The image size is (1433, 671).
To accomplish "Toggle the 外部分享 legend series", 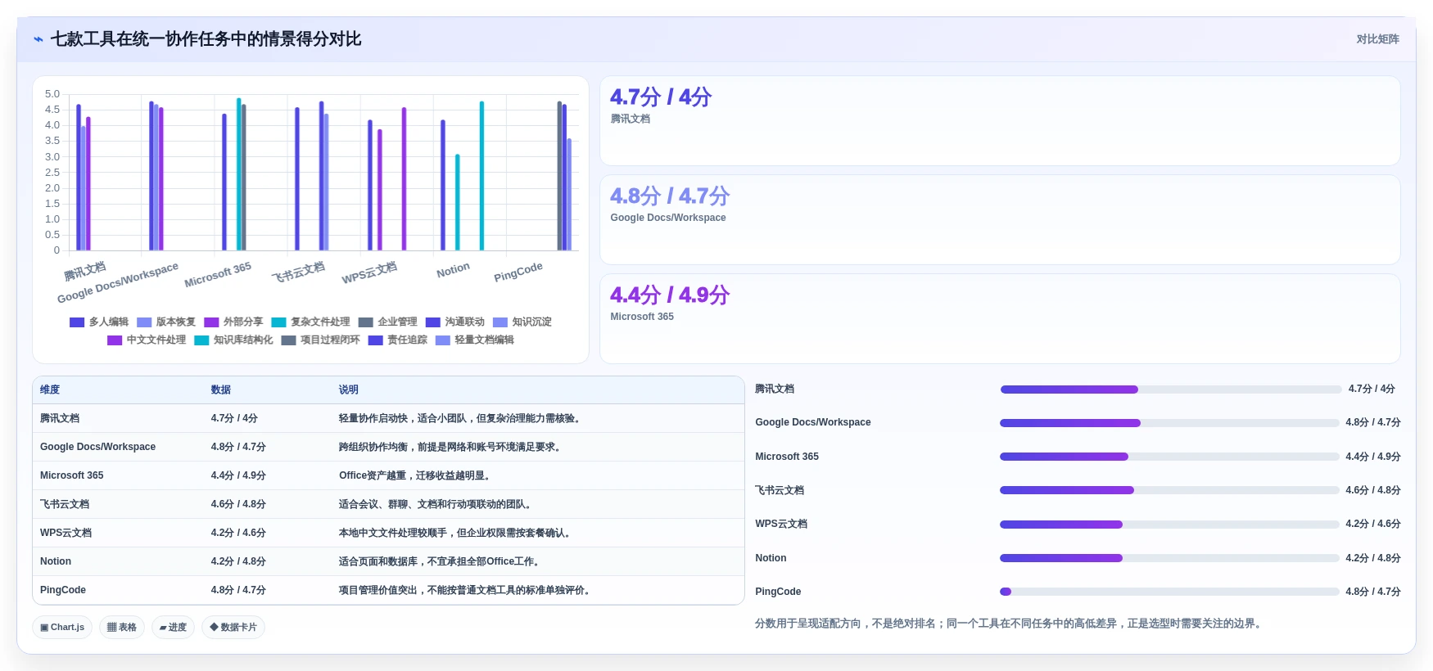I will pos(233,322).
